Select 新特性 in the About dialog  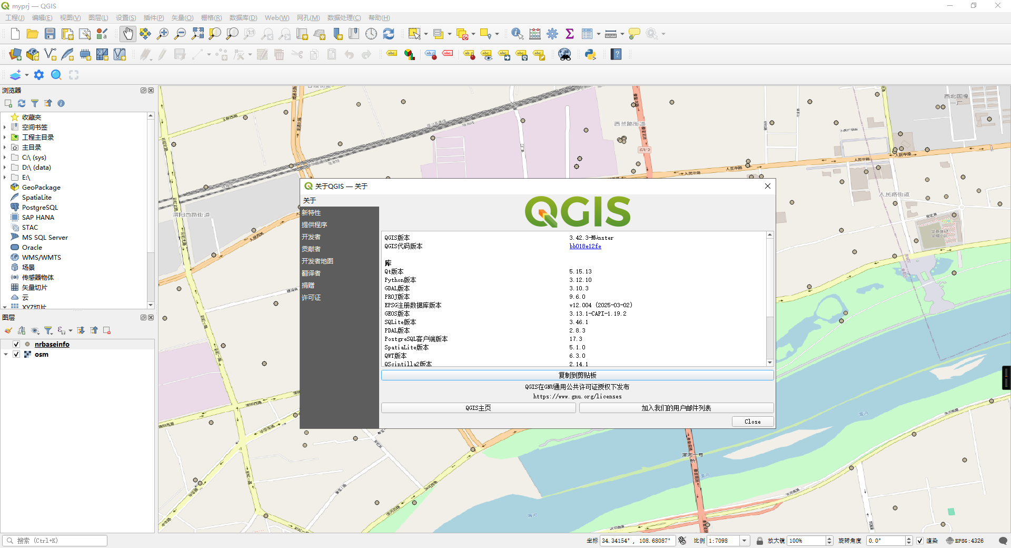point(312,212)
